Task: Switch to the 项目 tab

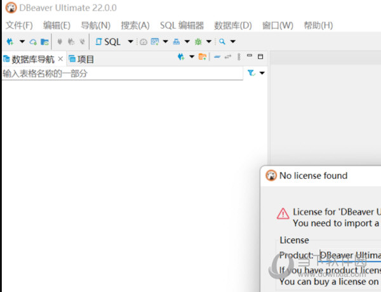Action: tap(81, 59)
